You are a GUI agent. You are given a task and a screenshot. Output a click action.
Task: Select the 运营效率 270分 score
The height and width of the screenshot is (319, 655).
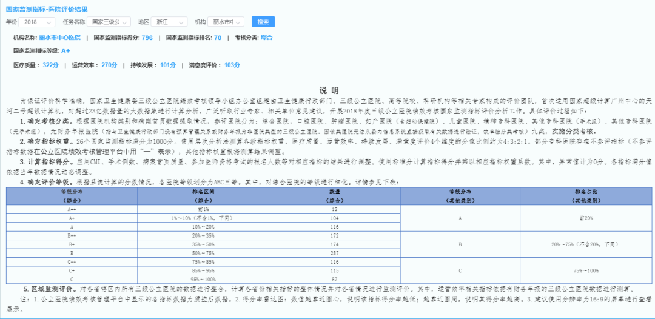[109, 65]
